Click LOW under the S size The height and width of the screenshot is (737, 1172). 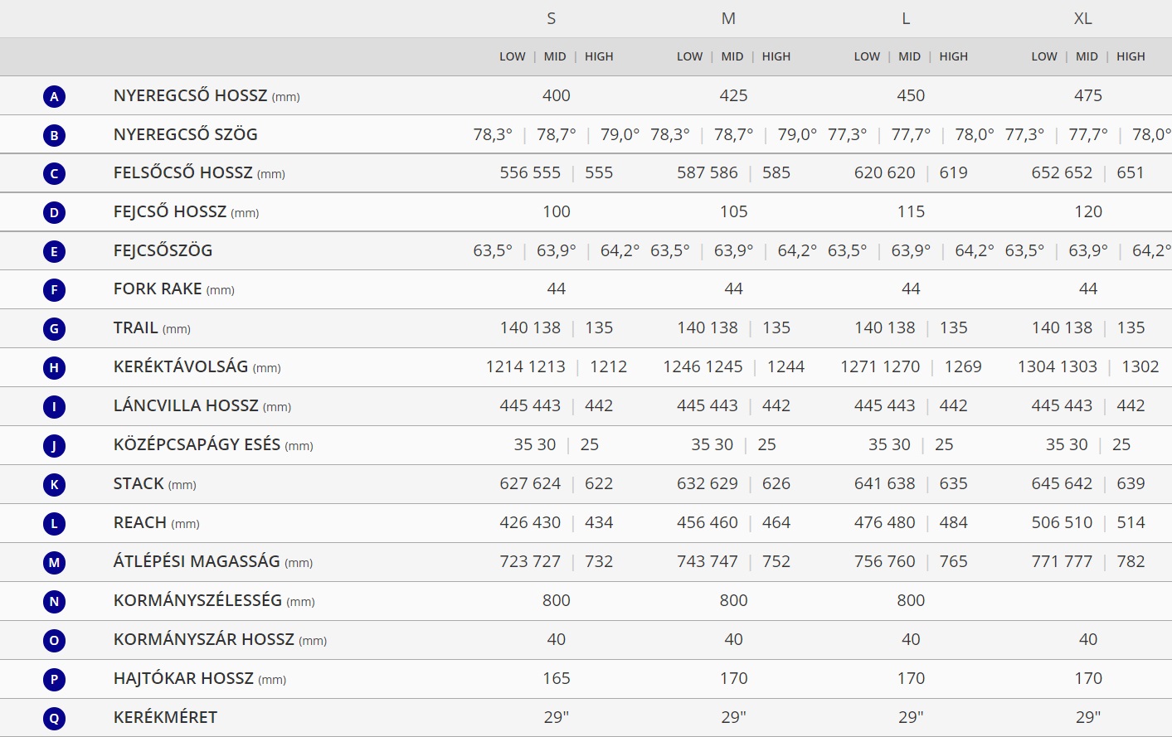tap(513, 56)
